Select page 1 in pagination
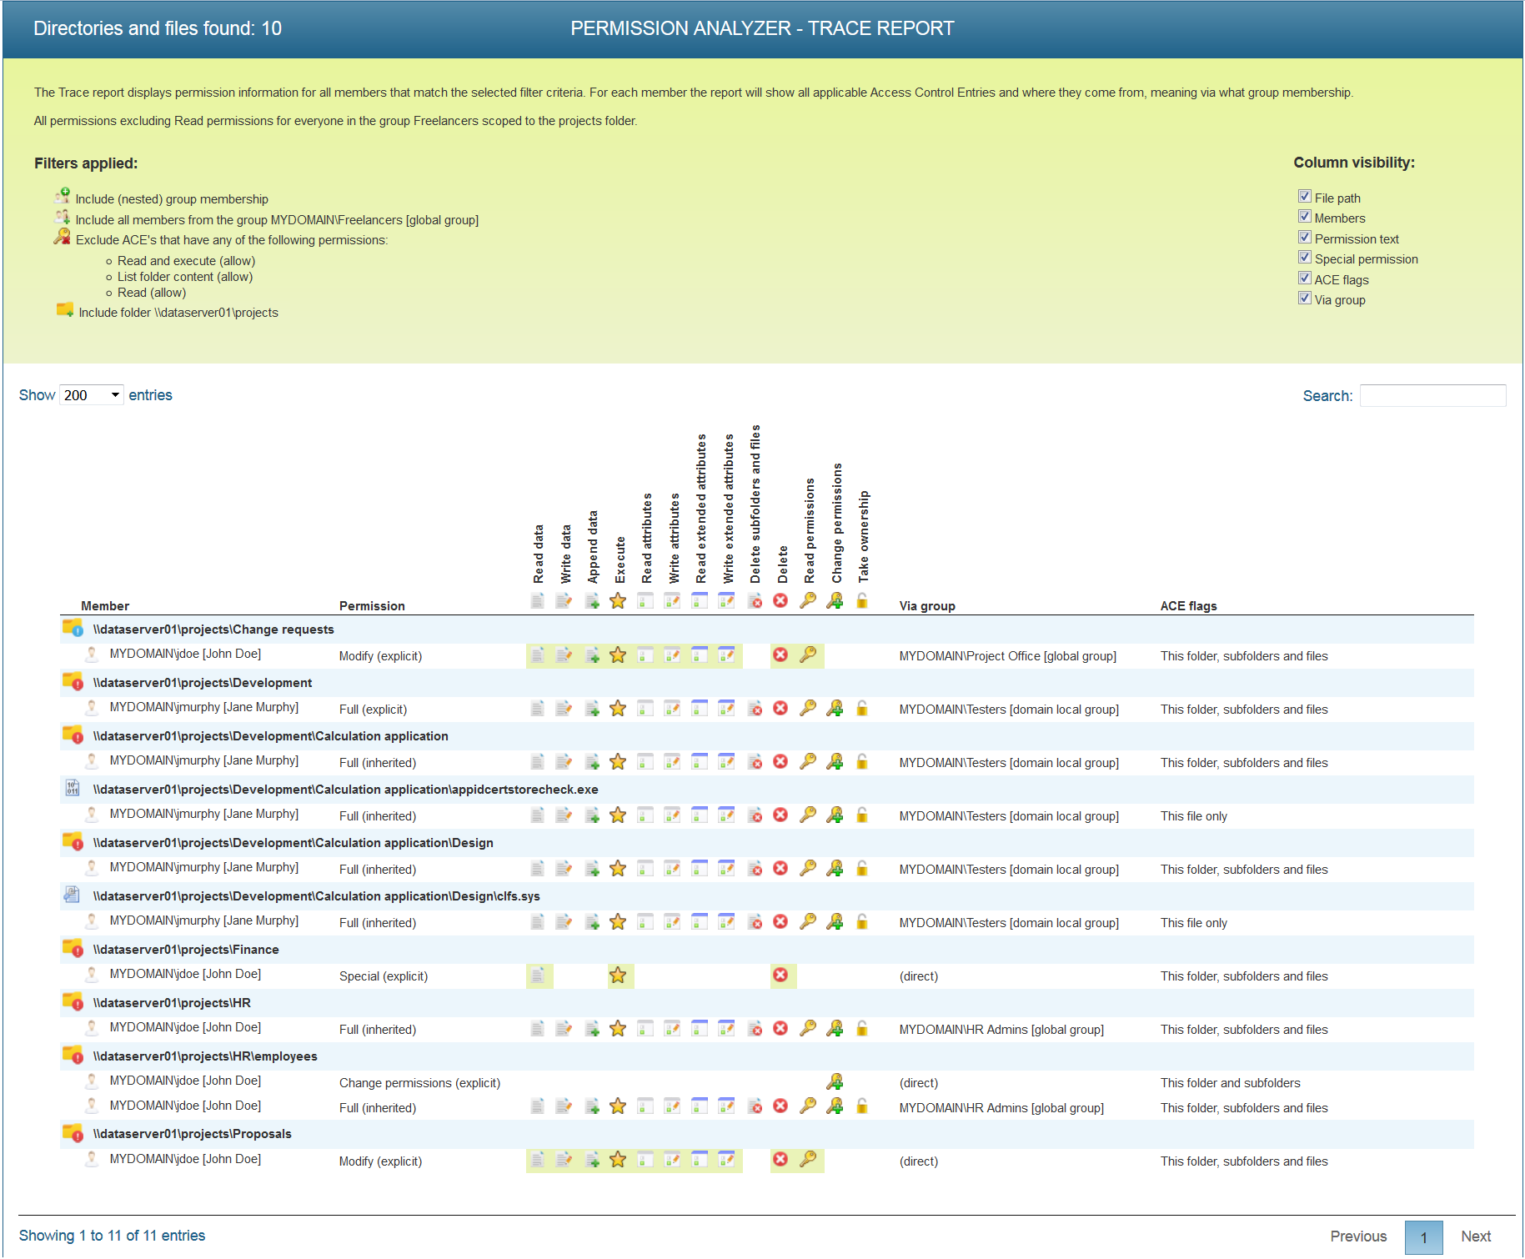Image resolution: width=1525 pixels, height=1259 pixels. pyautogui.click(x=1423, y=1237)
